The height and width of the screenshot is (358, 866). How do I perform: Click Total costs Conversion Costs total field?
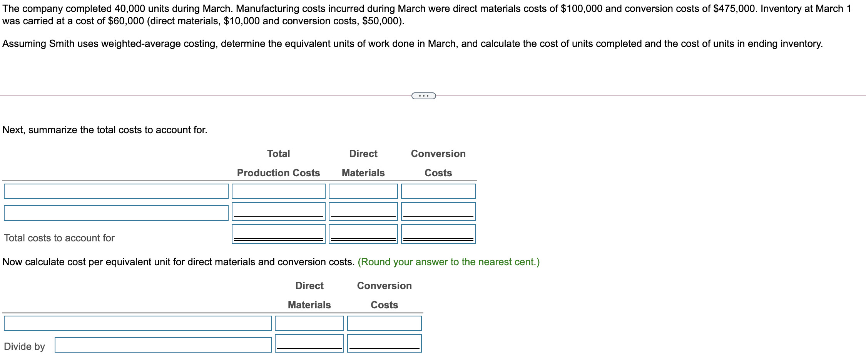pyautogui.click(x=438, y=234)
